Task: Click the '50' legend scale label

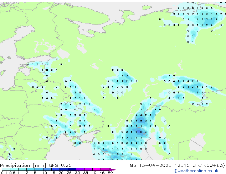Action: pyautogui.click(x=111, y=173)
